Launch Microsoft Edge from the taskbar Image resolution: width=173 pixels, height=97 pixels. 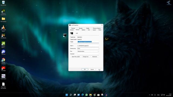point(83,95)
